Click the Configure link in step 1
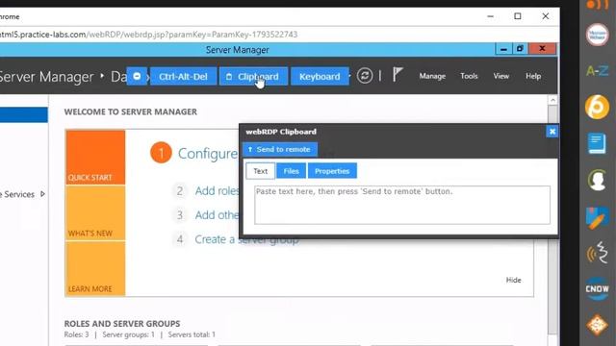 click(x=208, y=154)
